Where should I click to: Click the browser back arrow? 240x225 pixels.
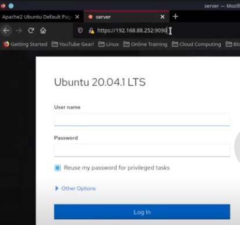click(x=6, y=30)
